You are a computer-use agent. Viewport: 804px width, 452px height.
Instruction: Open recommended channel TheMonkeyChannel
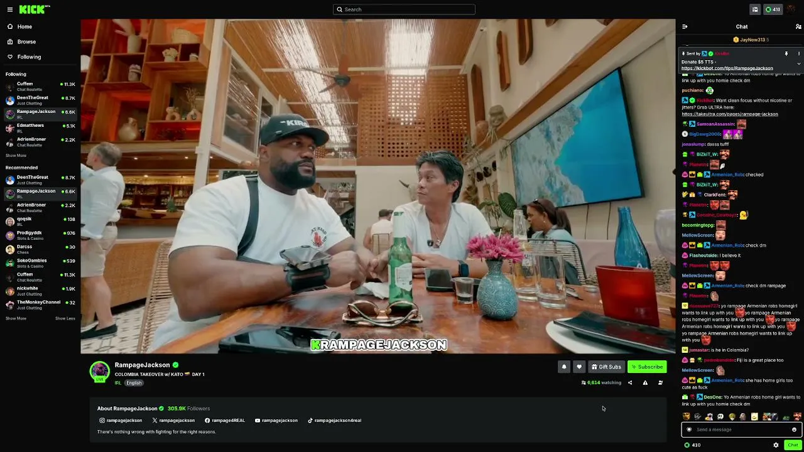(40, 304)
